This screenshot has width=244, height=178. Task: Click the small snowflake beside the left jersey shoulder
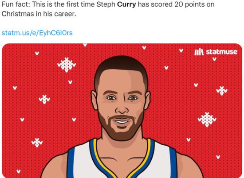37,143
